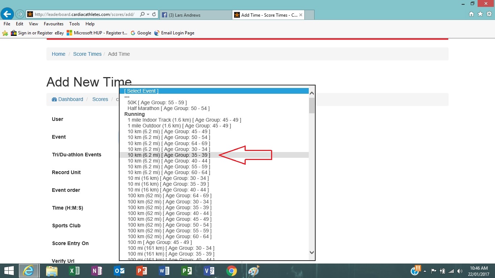Launch Word from the taskbar
Viewport: 495px width, 278px height.
164,271
